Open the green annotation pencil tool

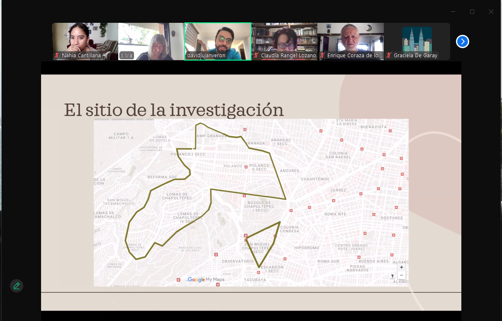click(17, 286)
